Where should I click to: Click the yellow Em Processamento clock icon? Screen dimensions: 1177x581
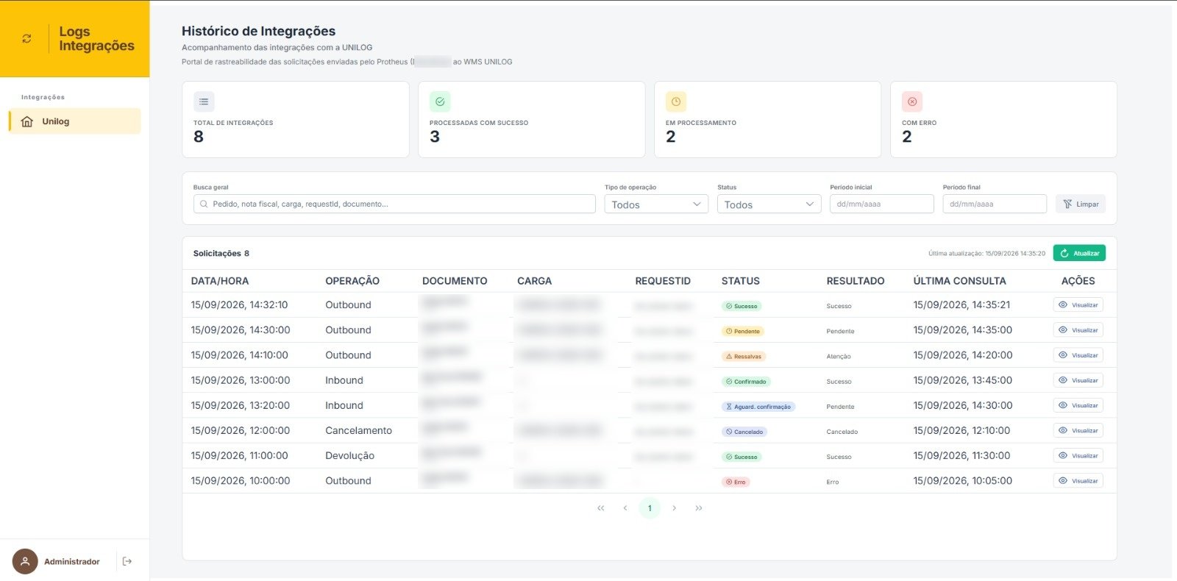click(676, 101)
